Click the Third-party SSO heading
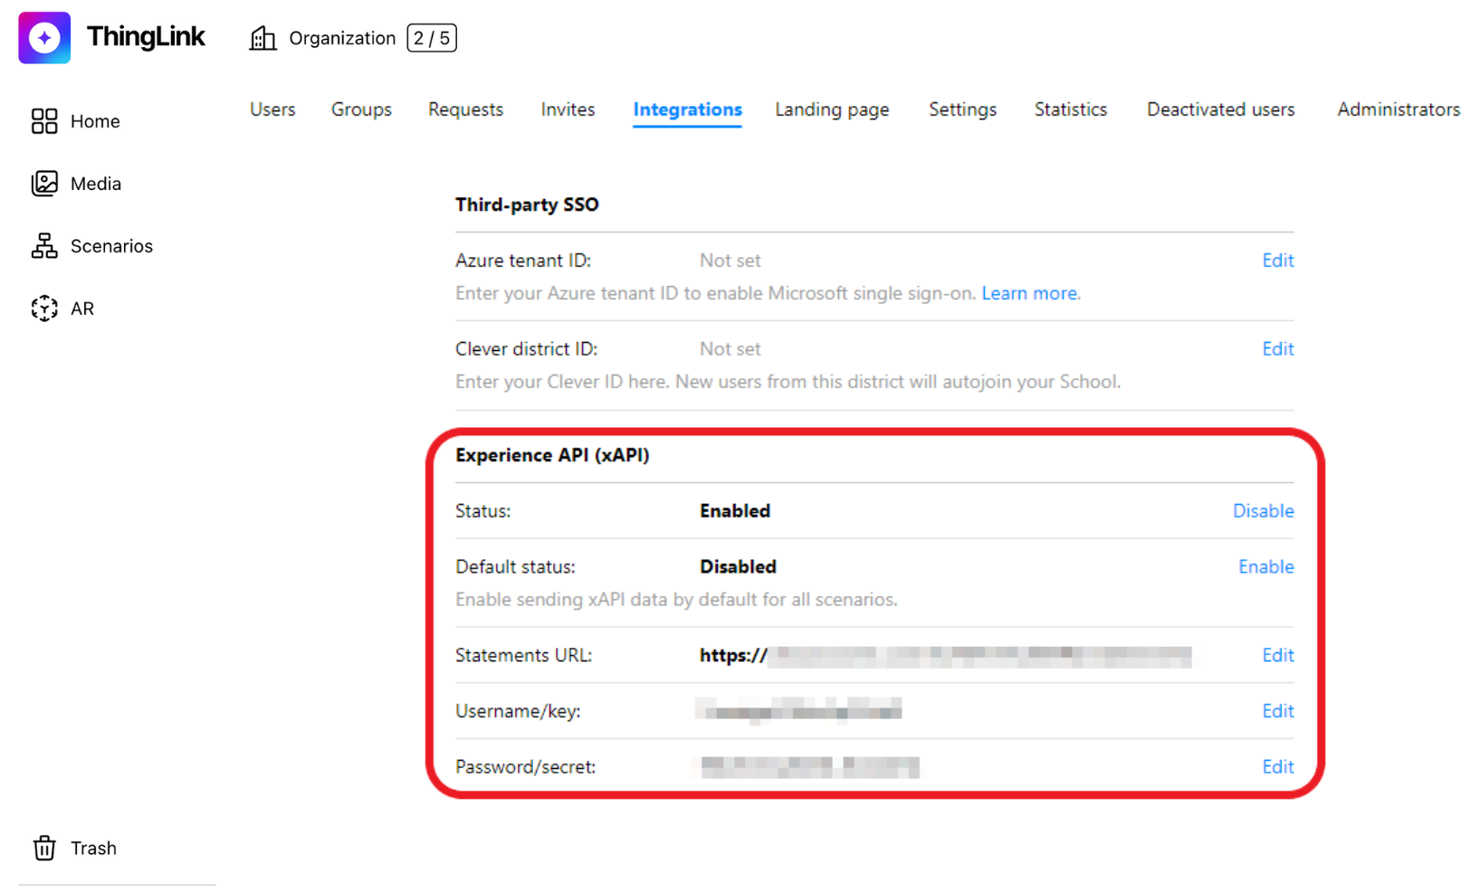 coord(527,204)
